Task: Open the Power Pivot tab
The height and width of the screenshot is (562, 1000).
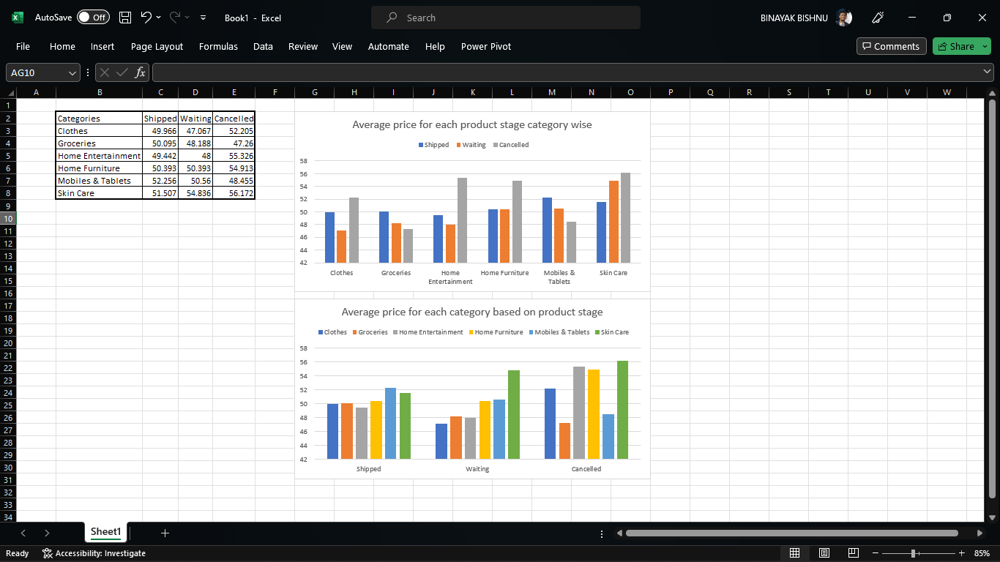Action: point(485,46)
